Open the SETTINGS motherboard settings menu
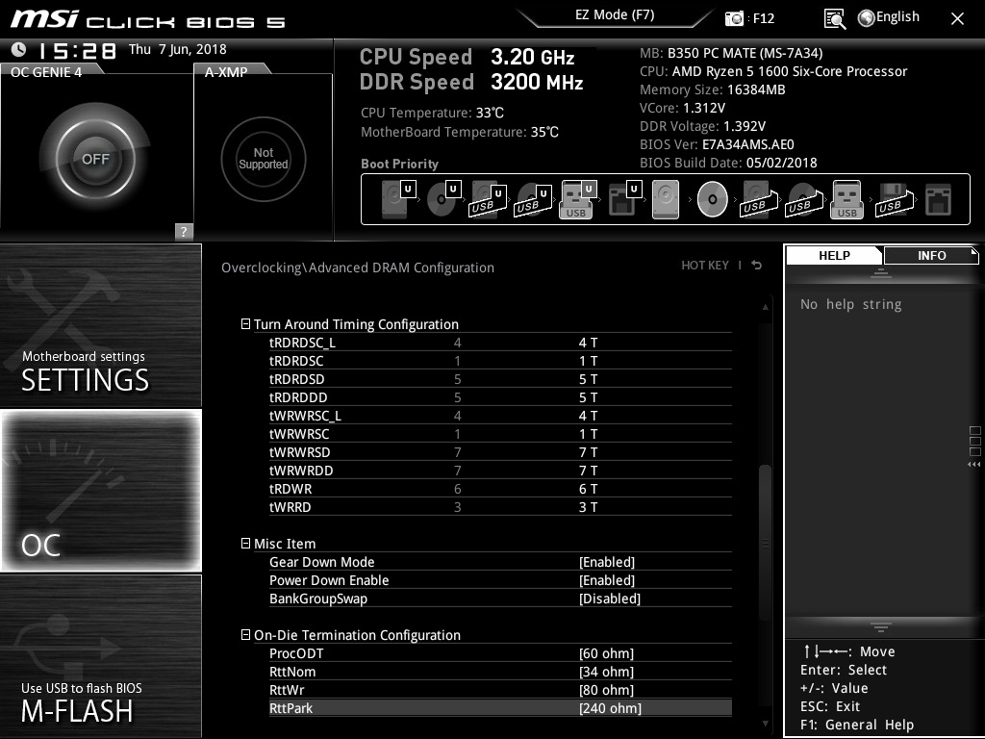The width and height of the screenshot is (985, 739). [x=100, y=325]
